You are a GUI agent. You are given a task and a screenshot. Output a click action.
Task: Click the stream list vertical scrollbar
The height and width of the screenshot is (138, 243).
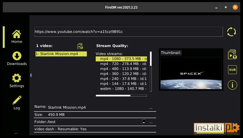point(151,72)
